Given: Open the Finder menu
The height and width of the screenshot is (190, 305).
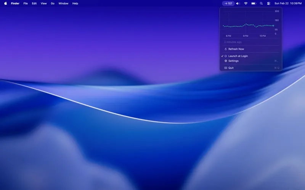Looking at the screenshot, I should [15, 3].
